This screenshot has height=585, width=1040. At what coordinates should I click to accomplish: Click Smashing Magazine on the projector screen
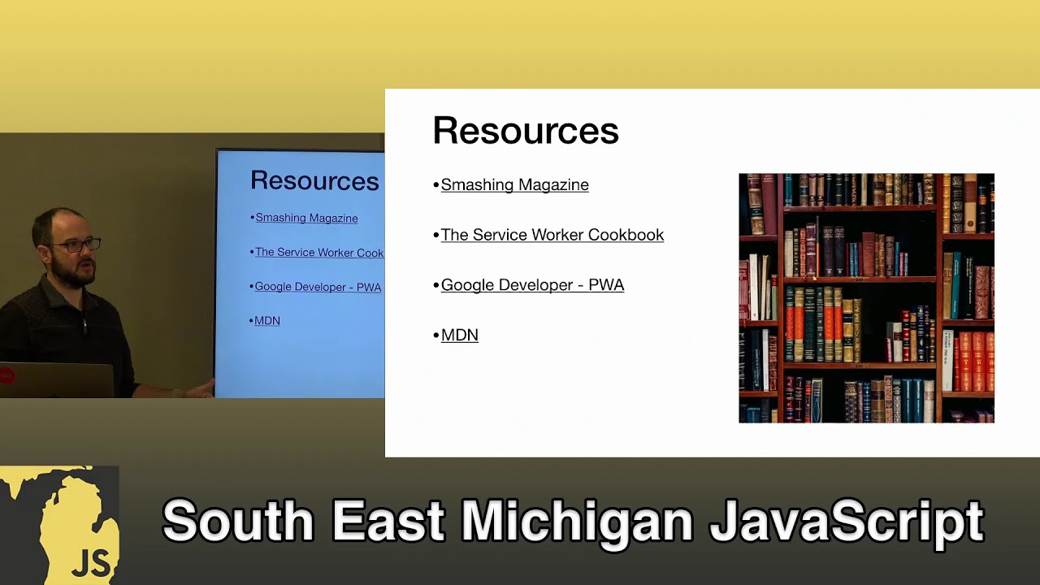(306, 218)
